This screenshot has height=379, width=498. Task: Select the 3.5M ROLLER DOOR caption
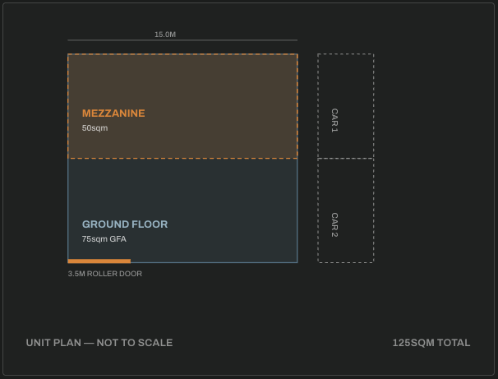pos(105,274)
